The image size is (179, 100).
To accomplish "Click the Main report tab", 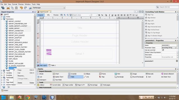I will 42,65.
